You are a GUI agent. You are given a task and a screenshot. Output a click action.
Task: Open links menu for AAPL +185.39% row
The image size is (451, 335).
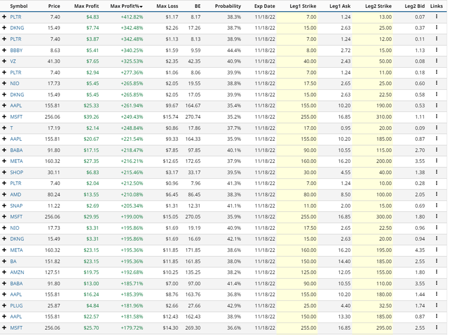[436, 294]
